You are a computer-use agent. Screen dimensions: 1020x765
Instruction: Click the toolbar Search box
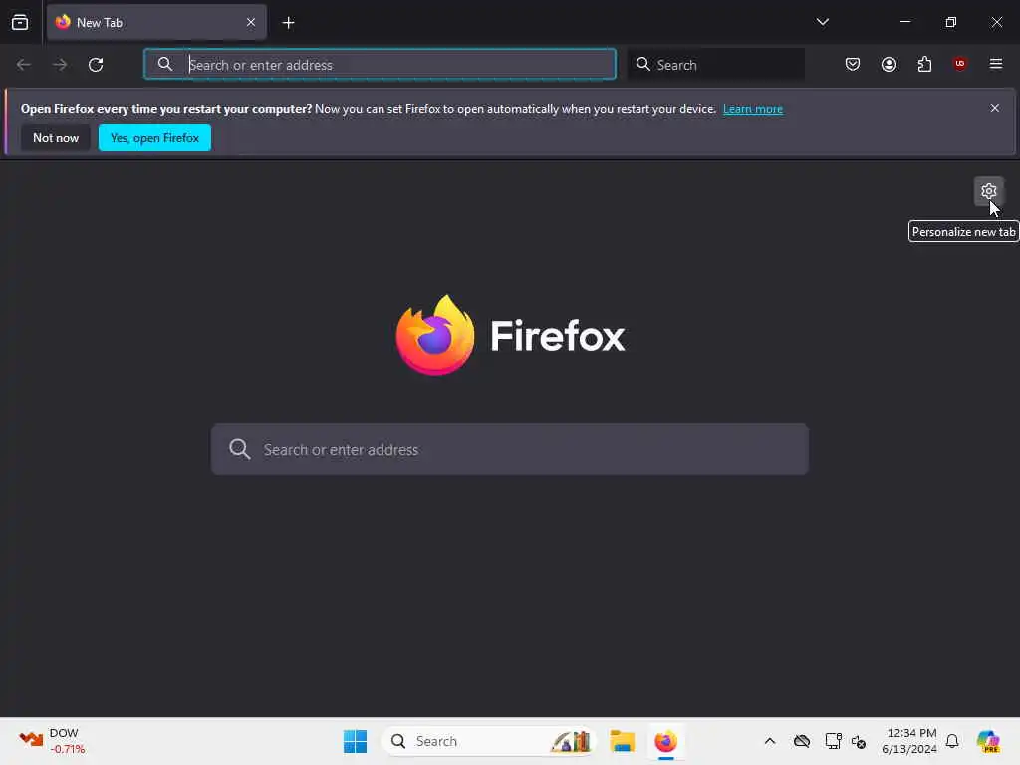pos(716,65)
